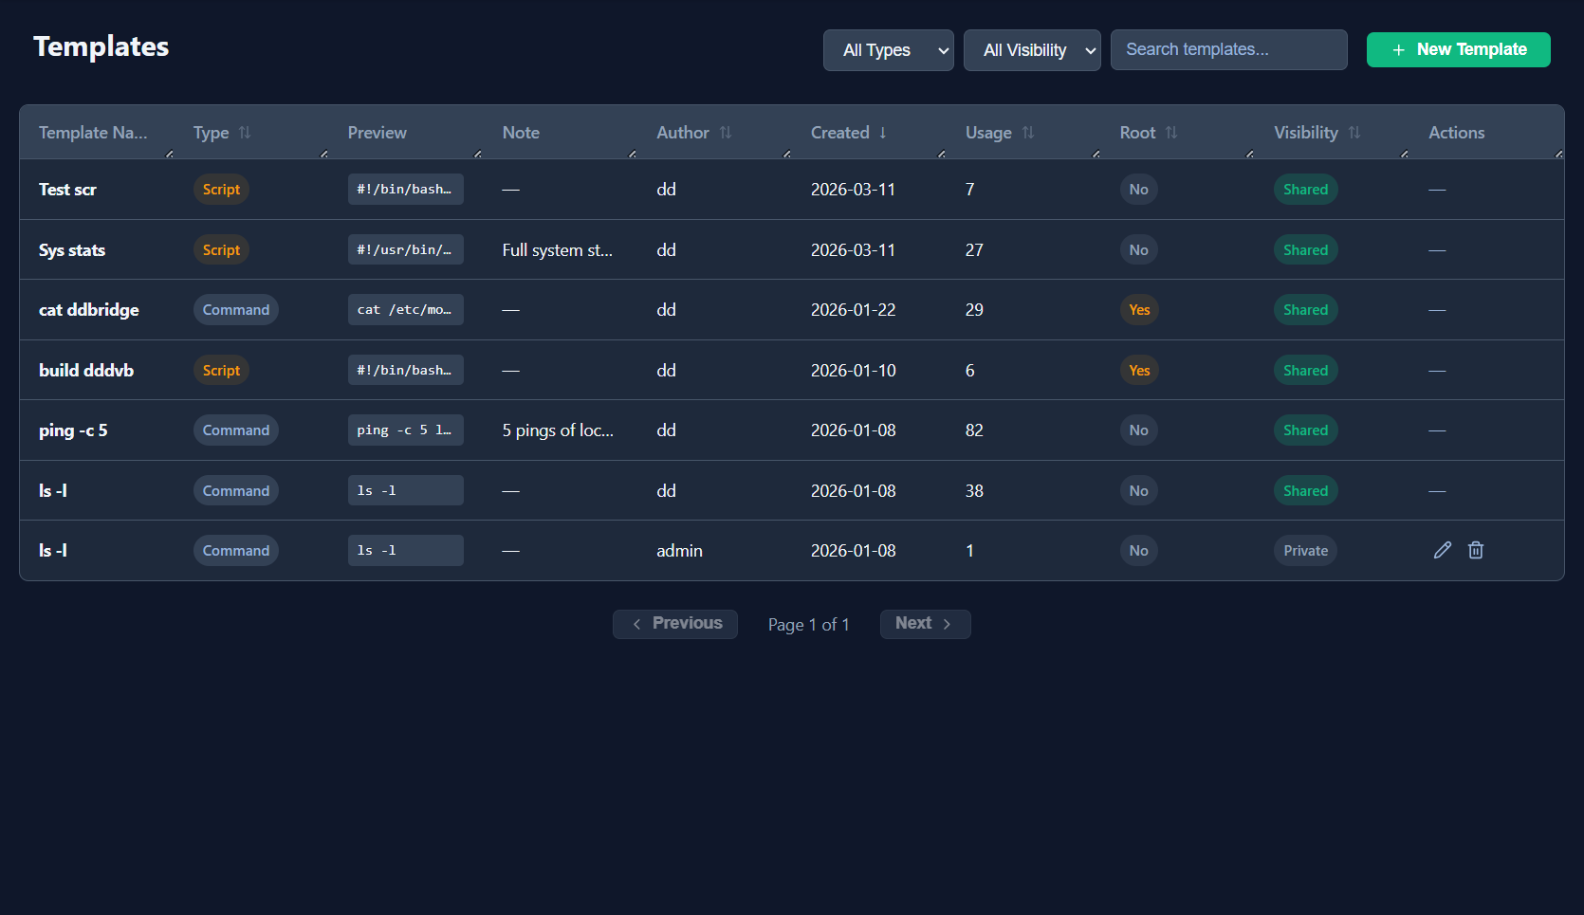Click the ping -c 5 preview snippet
1584x915 pixels.
pos(405,430)
